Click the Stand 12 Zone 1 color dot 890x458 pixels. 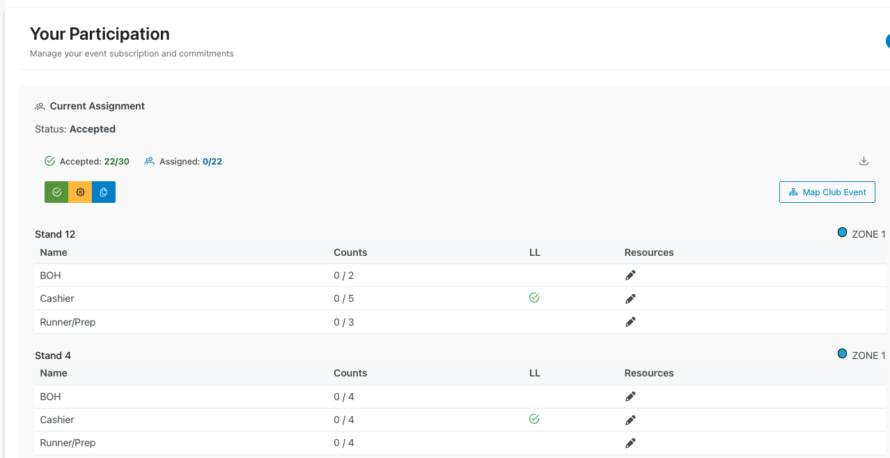click(x=842, y=233)
